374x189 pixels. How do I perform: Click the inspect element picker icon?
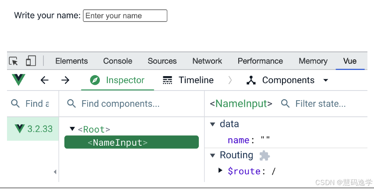coord(14,61)
